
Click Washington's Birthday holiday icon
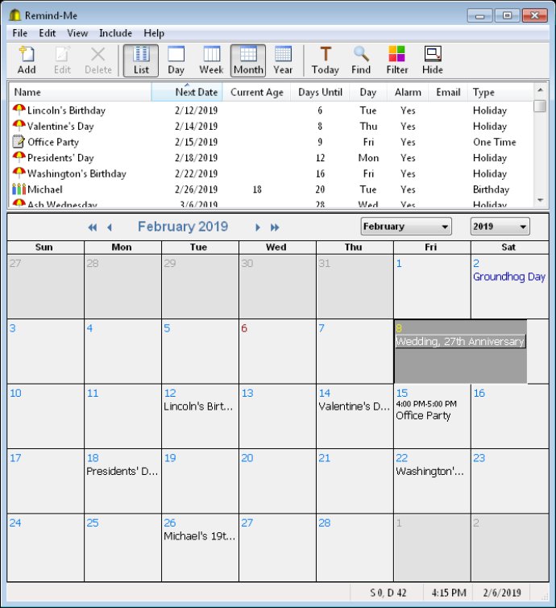click(x=19, y=173)
